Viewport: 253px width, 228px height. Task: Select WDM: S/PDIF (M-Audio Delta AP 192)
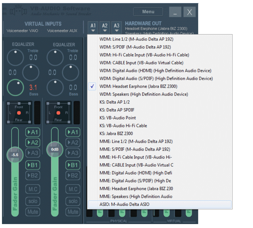(160, 47)
